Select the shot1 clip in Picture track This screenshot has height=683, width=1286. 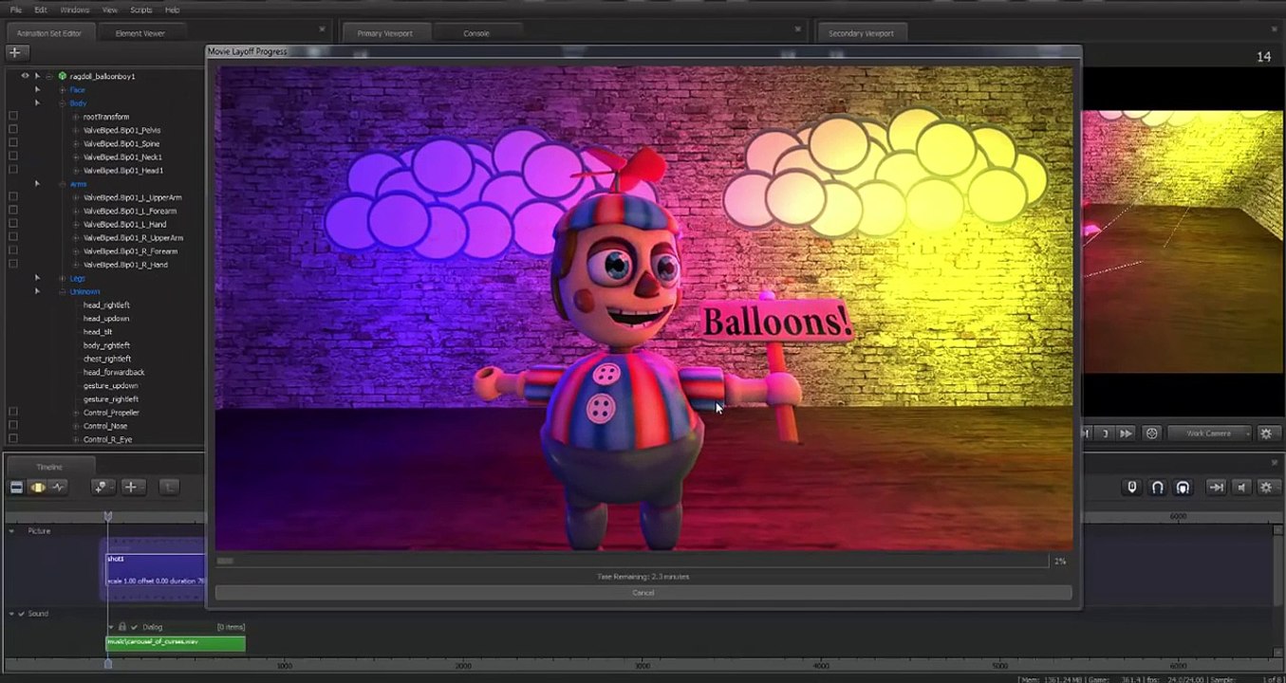click(x=154, y=569)
